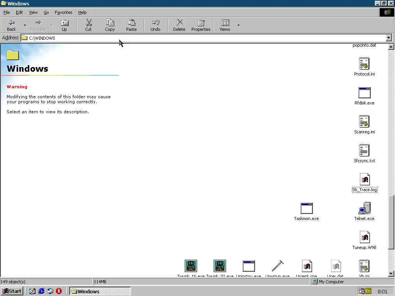Screen dimensions: 395x296
Task: Select the Rfdisk.exe file icon
Action: [364, 92]
